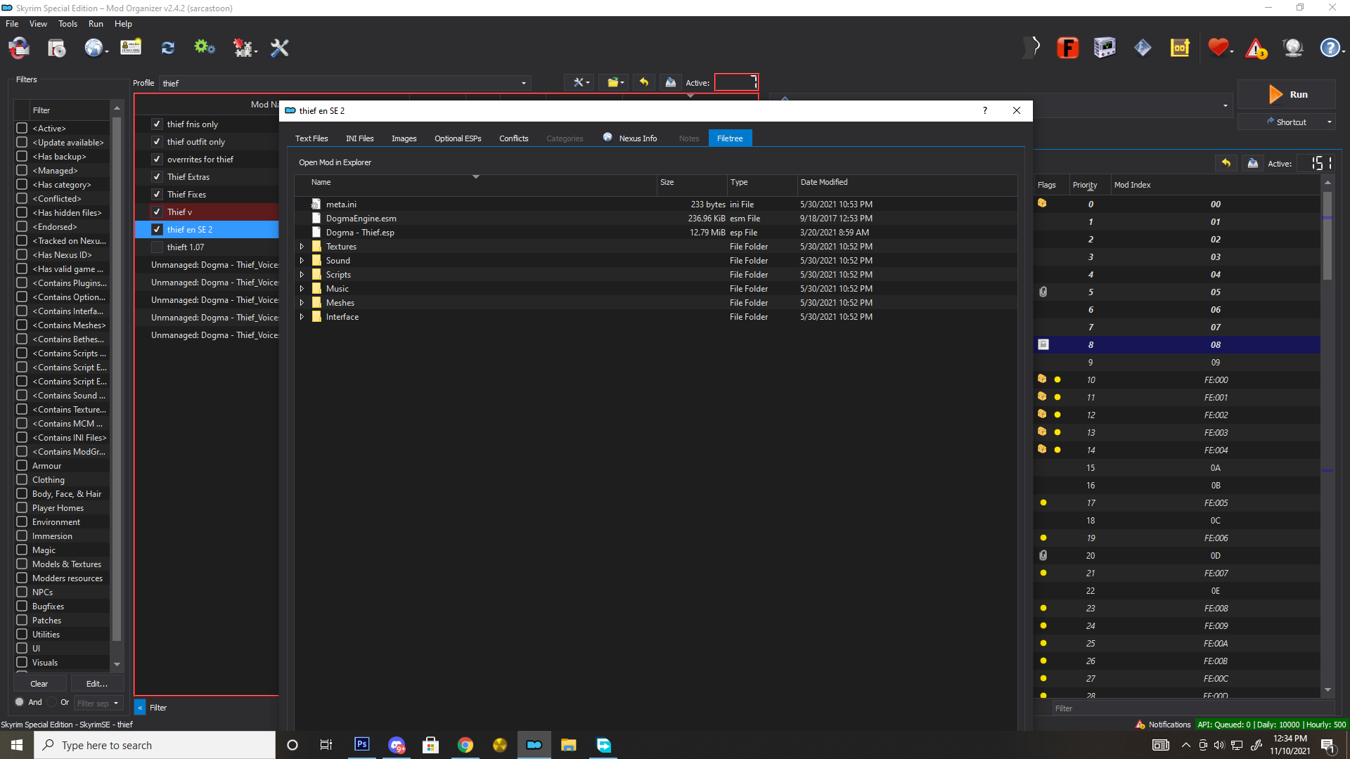Expand the Music folder in Filetree
This screenshot has height=759, width=1350.
[x=302, y=289]
